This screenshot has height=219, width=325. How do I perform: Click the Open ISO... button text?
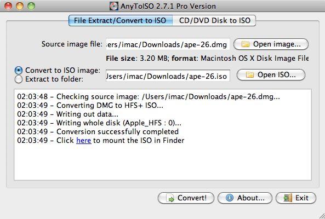277,74
